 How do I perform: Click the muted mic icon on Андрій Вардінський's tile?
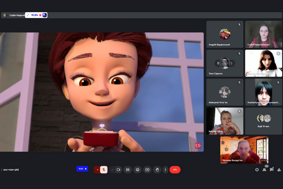pyautogui.click(x=239, y=25)
